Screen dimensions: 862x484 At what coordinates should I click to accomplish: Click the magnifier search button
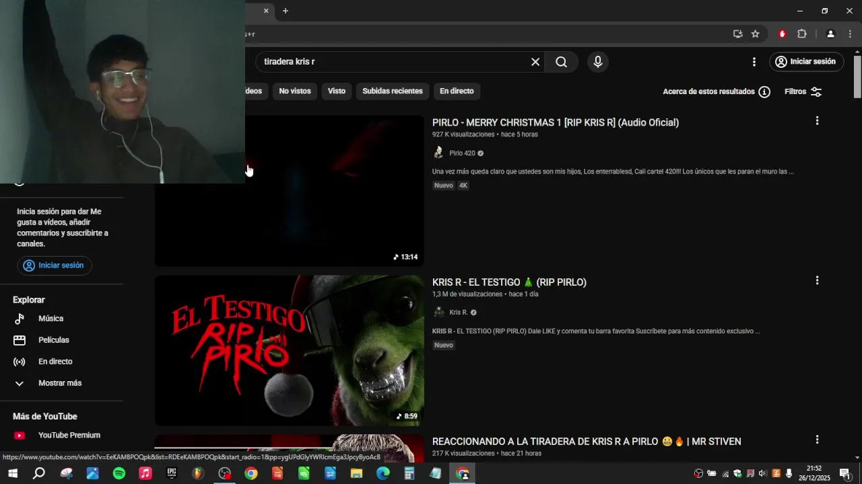pyautogui.click(x=561, y=62)
